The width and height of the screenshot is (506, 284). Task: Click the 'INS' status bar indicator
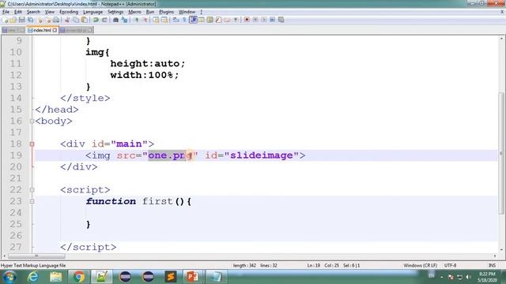pos(492,265)
